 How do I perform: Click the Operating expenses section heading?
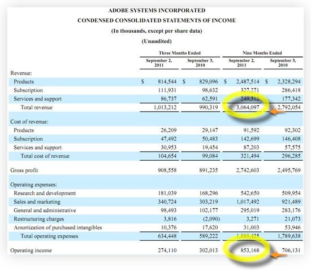[33, 184]
